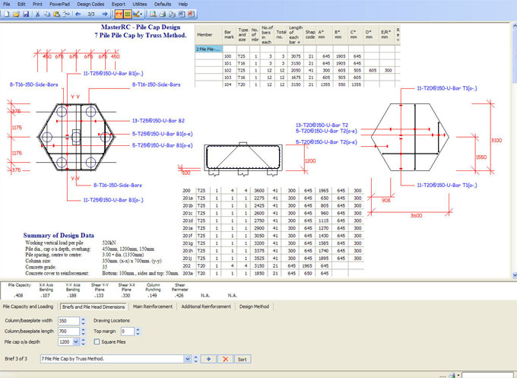Click the Column Punching .149 result
The width and height of the screenshot is (517, 378).
coord(152,296)
